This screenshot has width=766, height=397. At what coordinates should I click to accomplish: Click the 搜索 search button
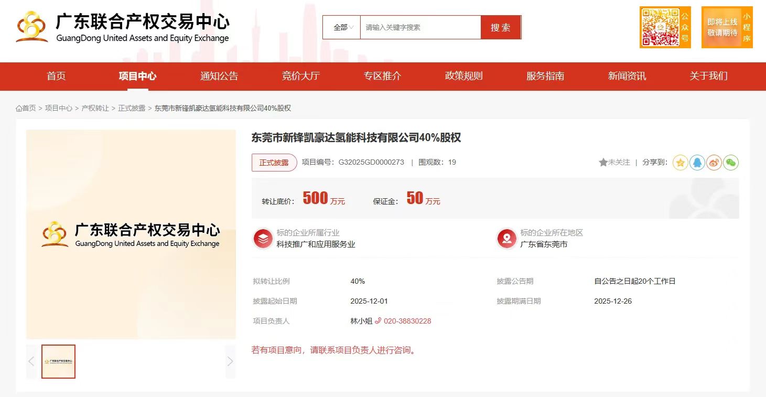click(x=501, y=27)
